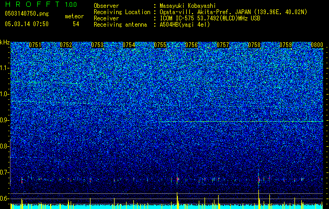The width and height of the screenshot is (329, 209).
Task: Click the 1.1 frequency axis label
Action: [x=5, y=68]
